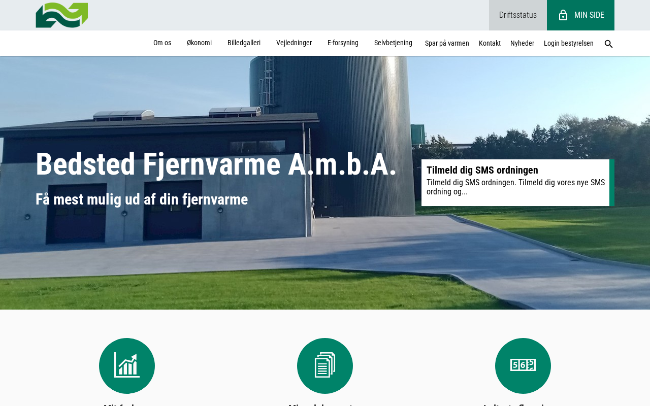
Task: Expand the Om os menu
Action: coord(162,43)
